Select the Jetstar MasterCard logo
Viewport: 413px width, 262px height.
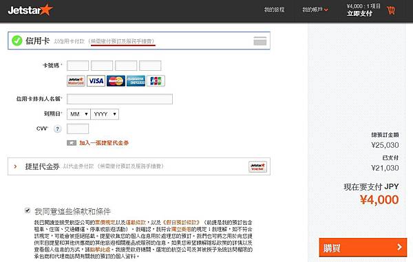76,81
